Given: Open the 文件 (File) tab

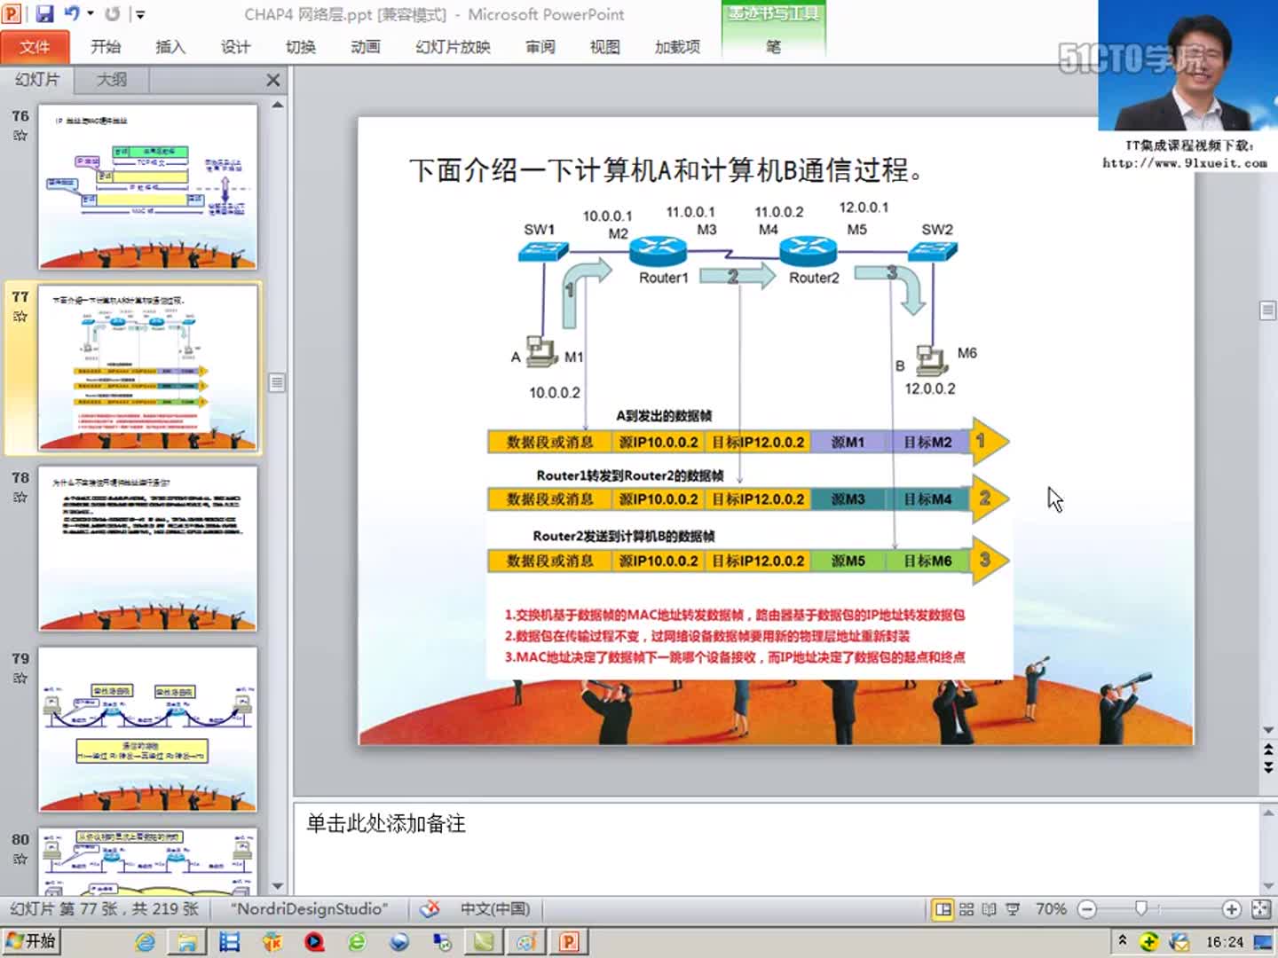Looking at the screenshot, I should [x=35, y=47].
